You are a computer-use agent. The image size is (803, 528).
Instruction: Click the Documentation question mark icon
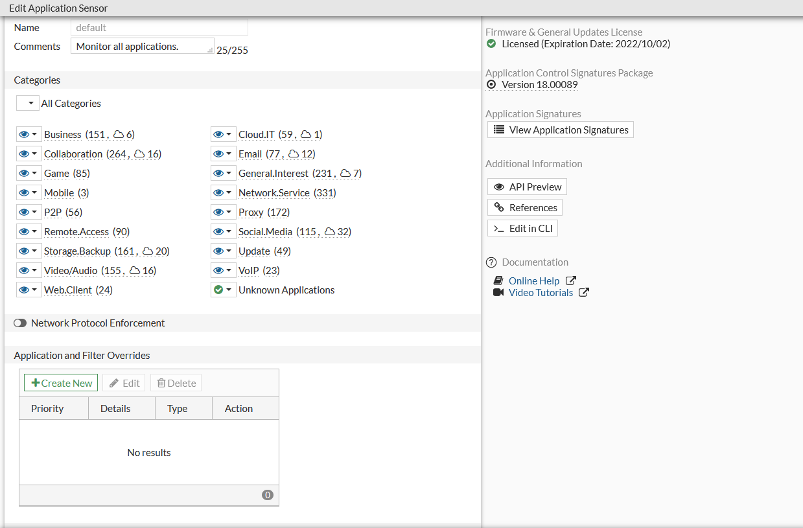click(x=491, y=262)
